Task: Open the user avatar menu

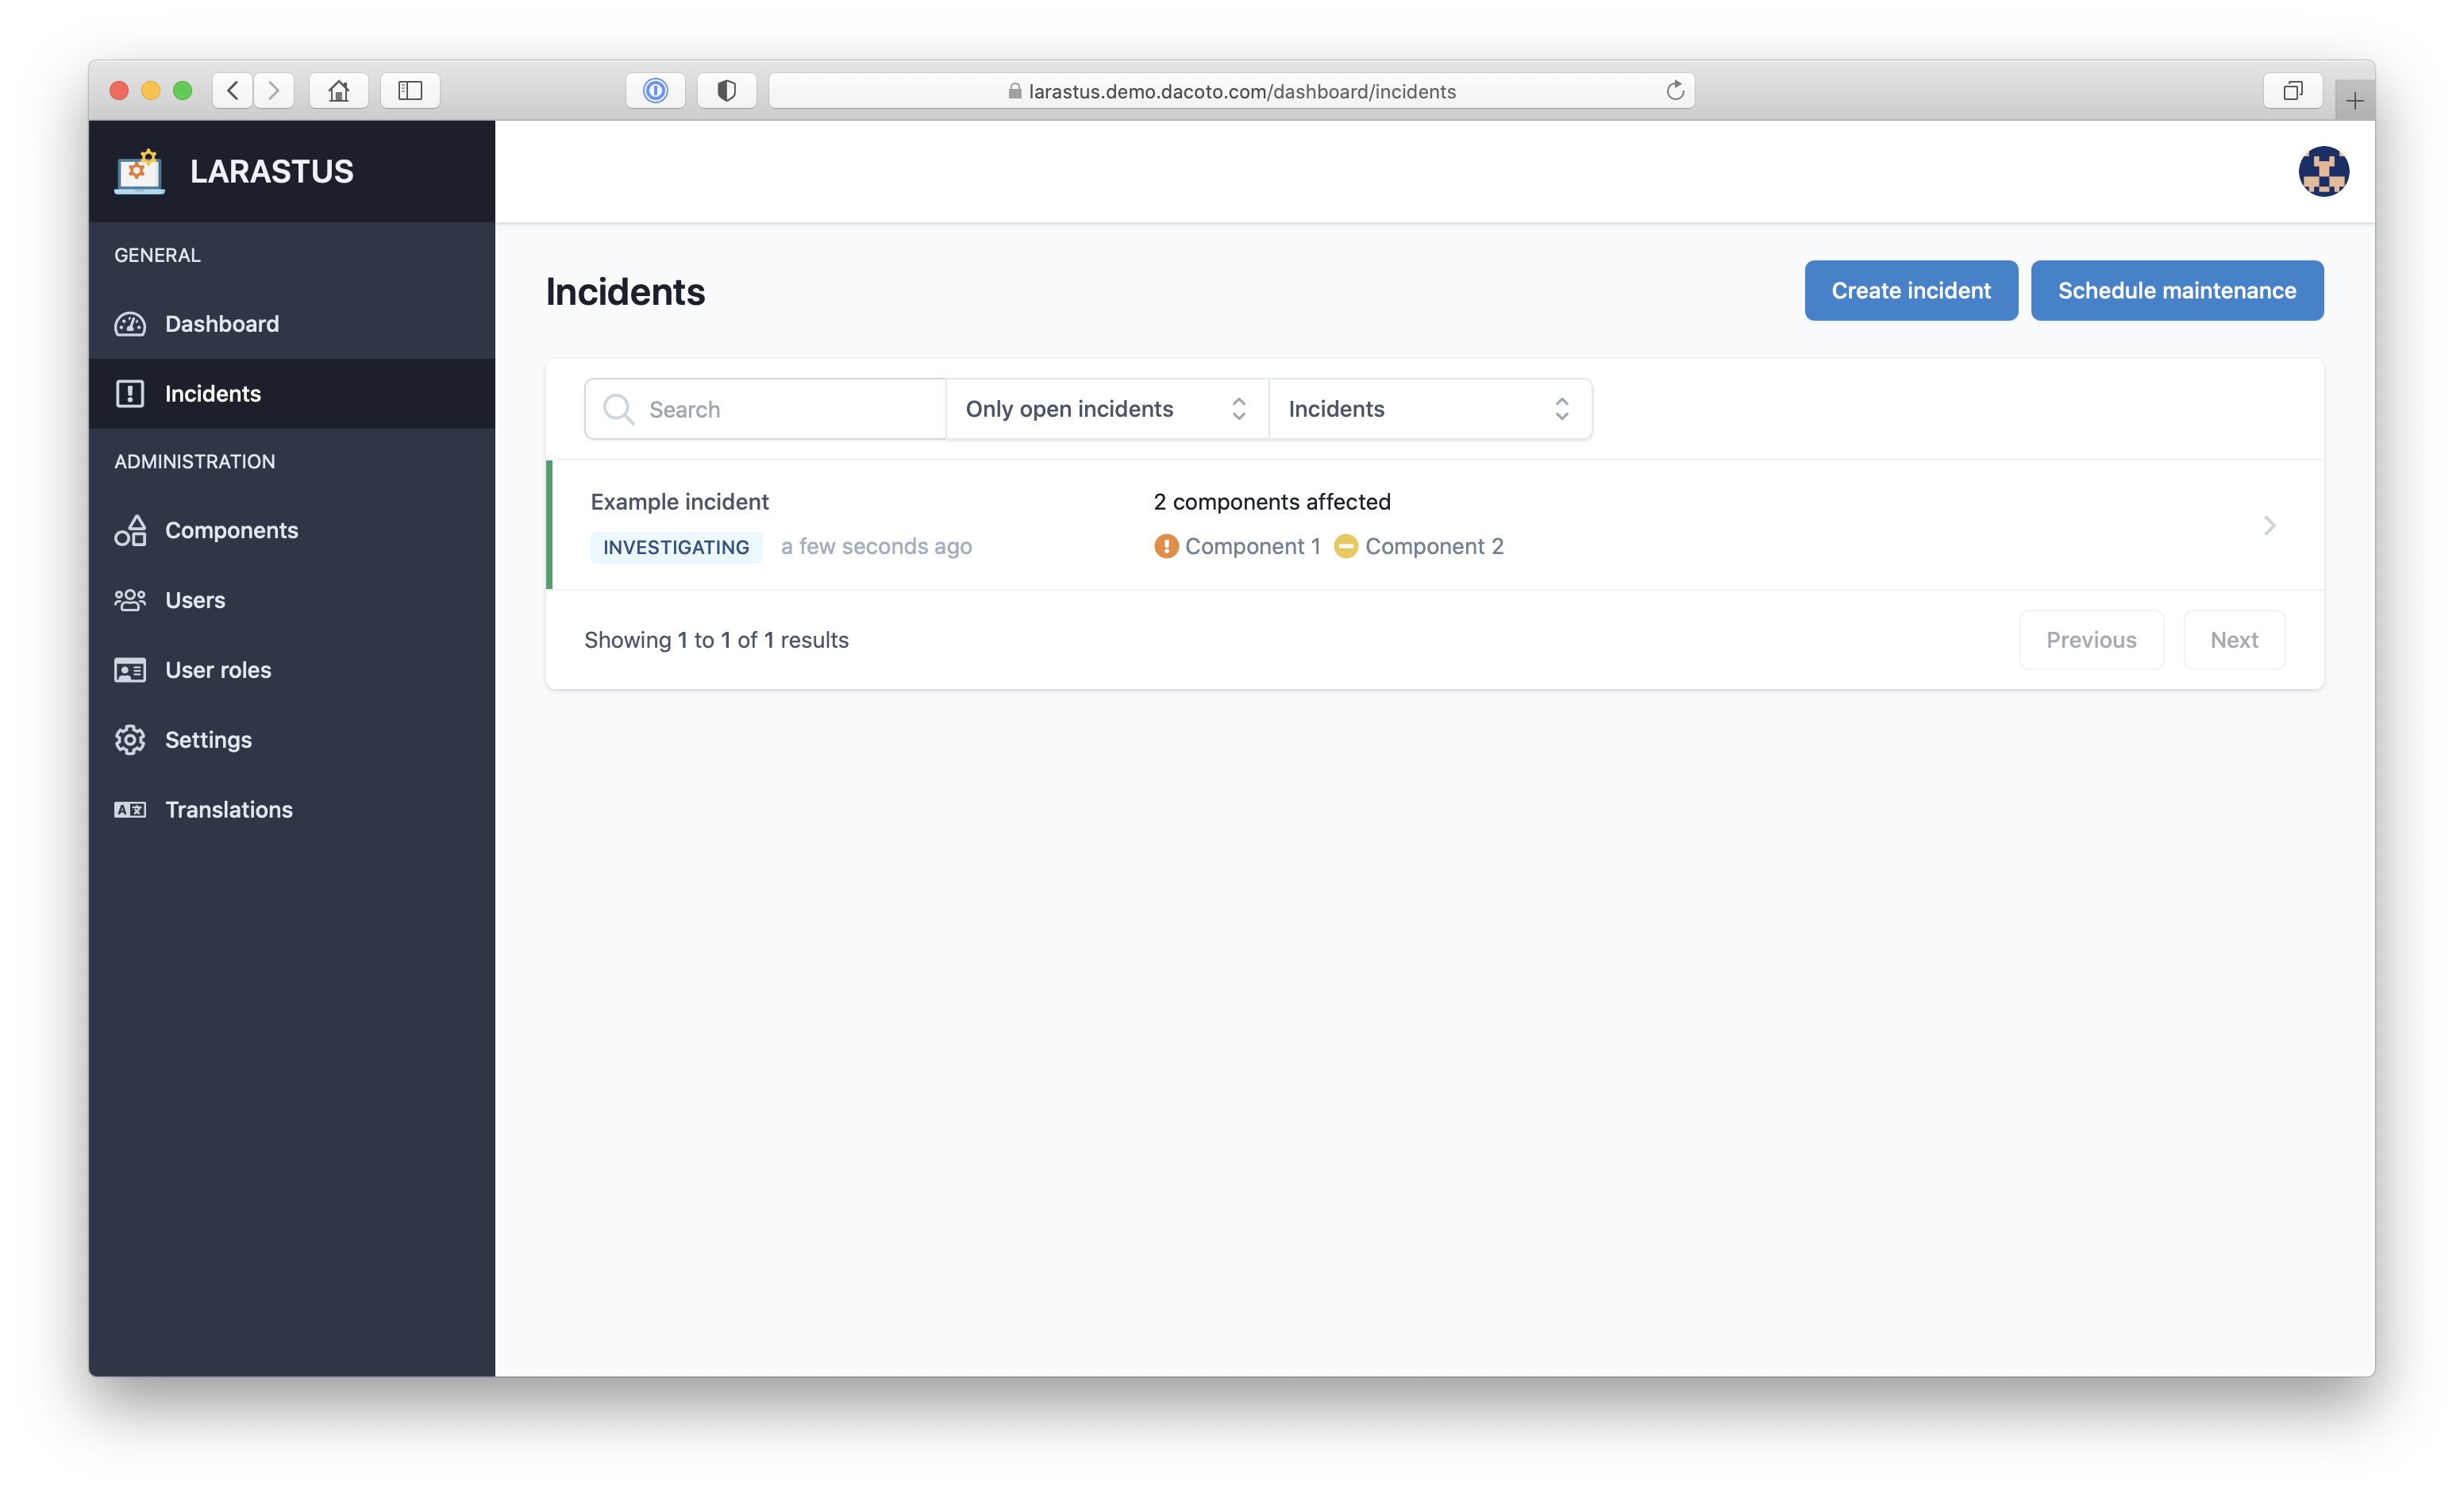Action: [x=2322, y=171]
